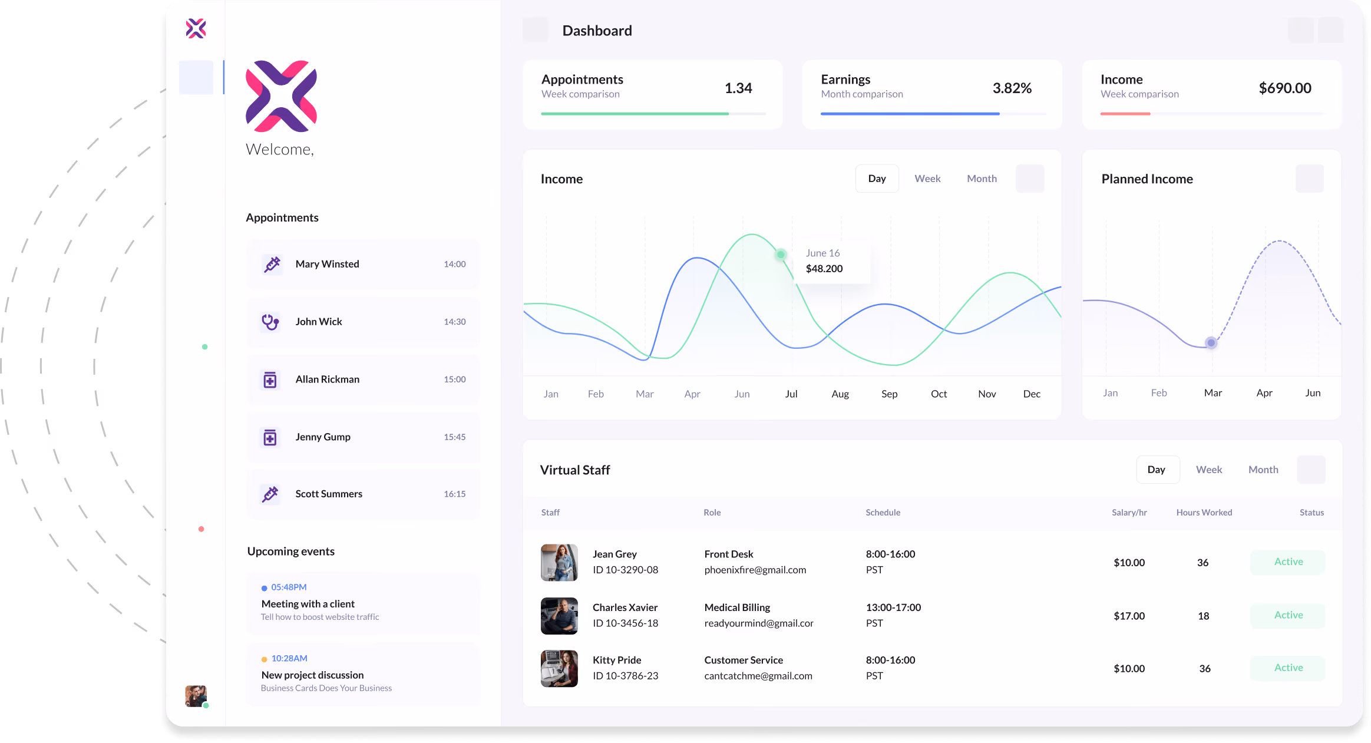Viewport: 1371px width, 743px height.
Task: Click the medicine icon beside Jenny Gump
Action: (270, 437)
